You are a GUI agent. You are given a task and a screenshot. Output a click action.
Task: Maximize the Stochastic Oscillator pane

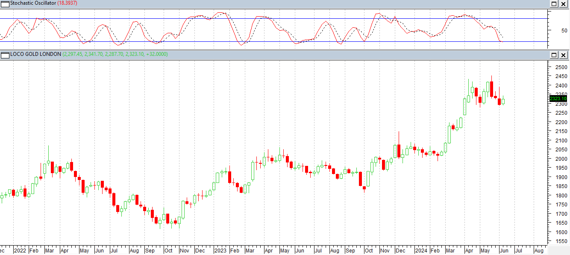click(x=554, y=3)
